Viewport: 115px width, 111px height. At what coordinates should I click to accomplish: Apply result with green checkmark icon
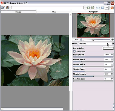pyautogui.click(x=93, y=8)
